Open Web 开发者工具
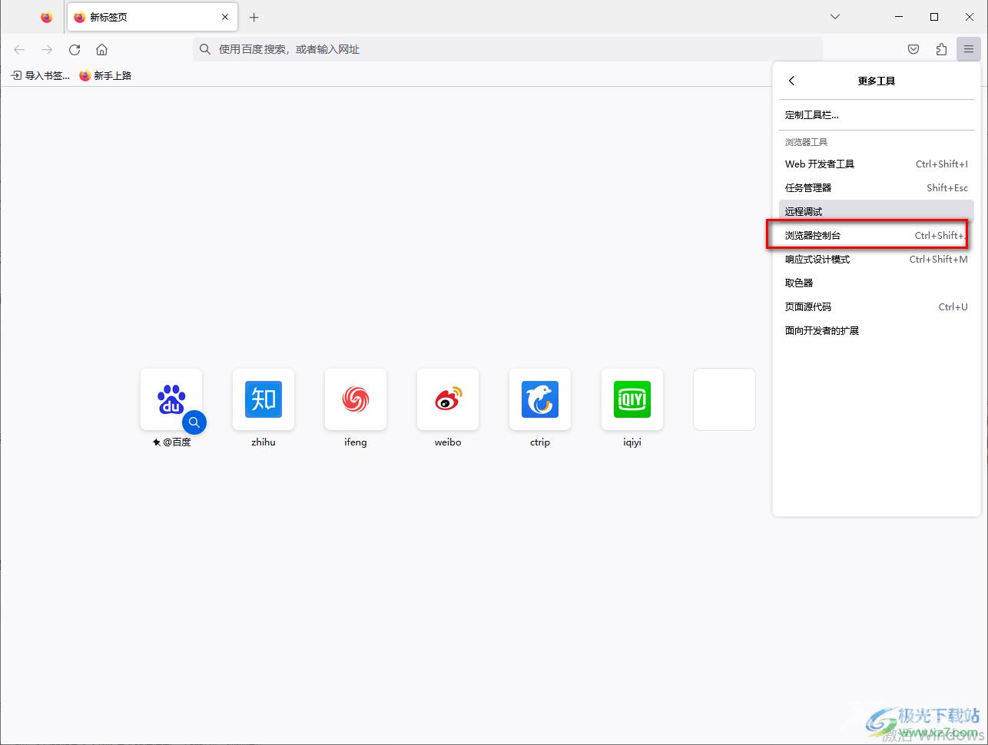The width and height of the screenshot is (988, 745). pyautogui.click(x=877, y=164)
